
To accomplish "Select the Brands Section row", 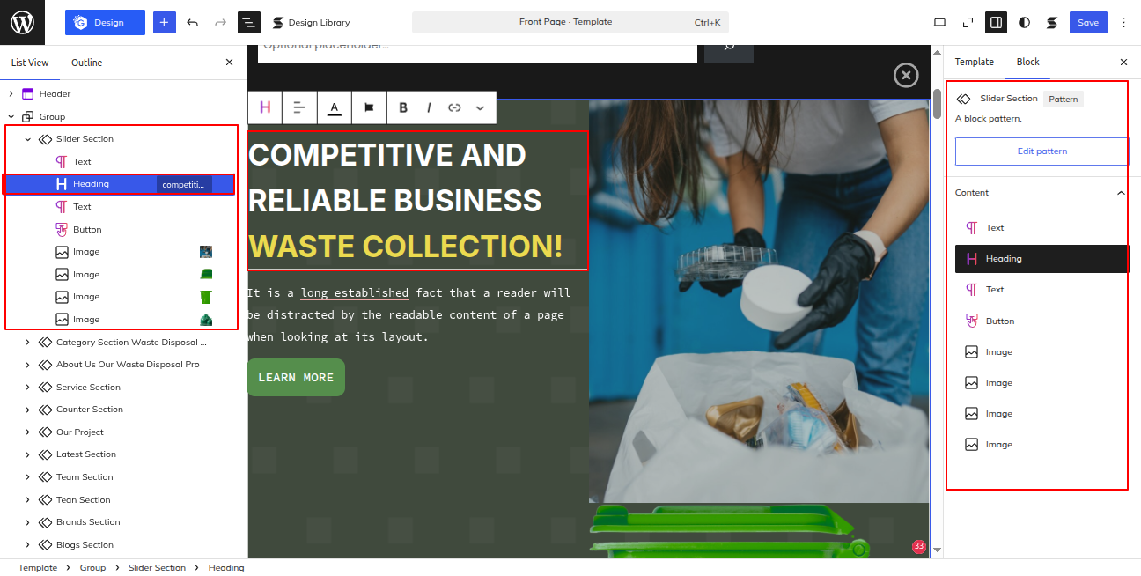I will tap(123, 522).
